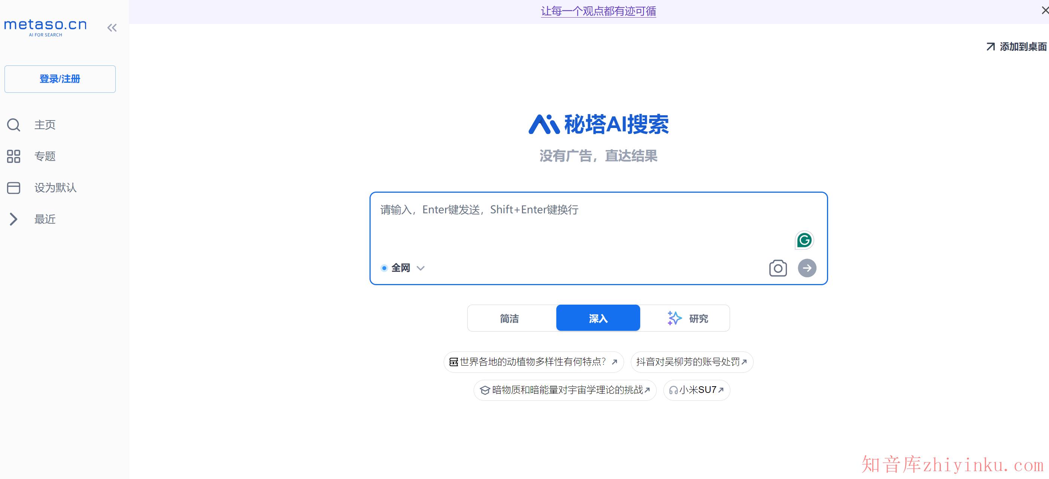
Task: Open the camera image search icon
Action: 778,268
